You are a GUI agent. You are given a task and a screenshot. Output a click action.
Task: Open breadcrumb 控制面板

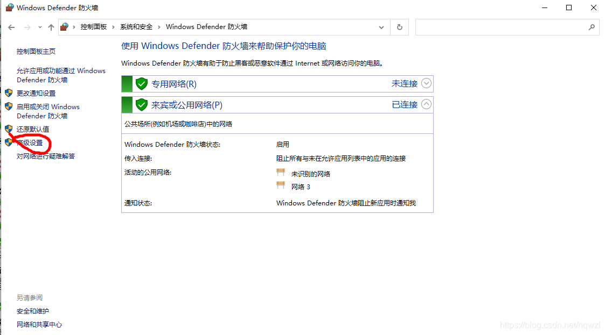pyautogui.click(x=93, y=27)
